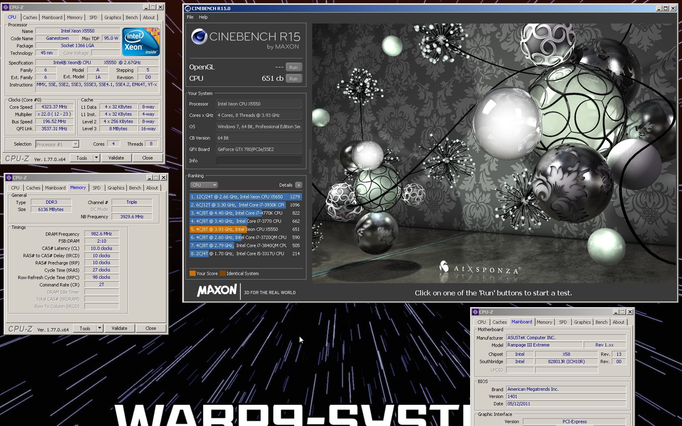
Task: Click the rendered Cinebench scene image
Action: coord(494,153)
